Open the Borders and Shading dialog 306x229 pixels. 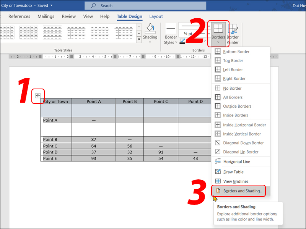tap(243, 191)
